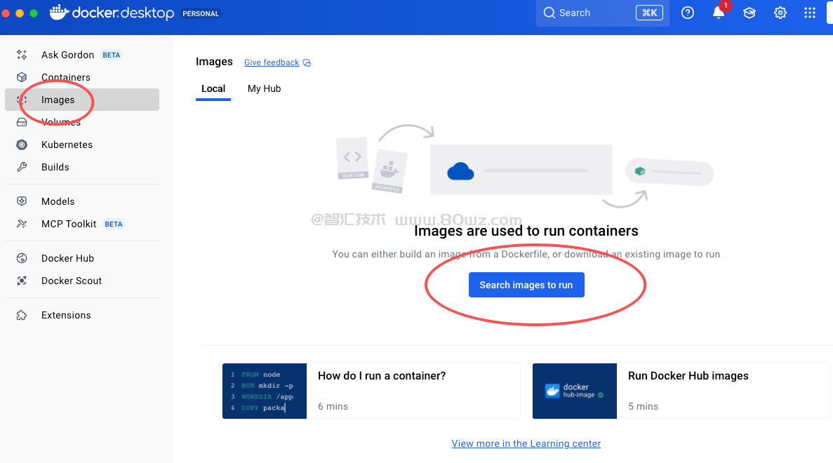Open Containers via its cube icon
This screenshot has height=463, width=833.
coord(22,77)
